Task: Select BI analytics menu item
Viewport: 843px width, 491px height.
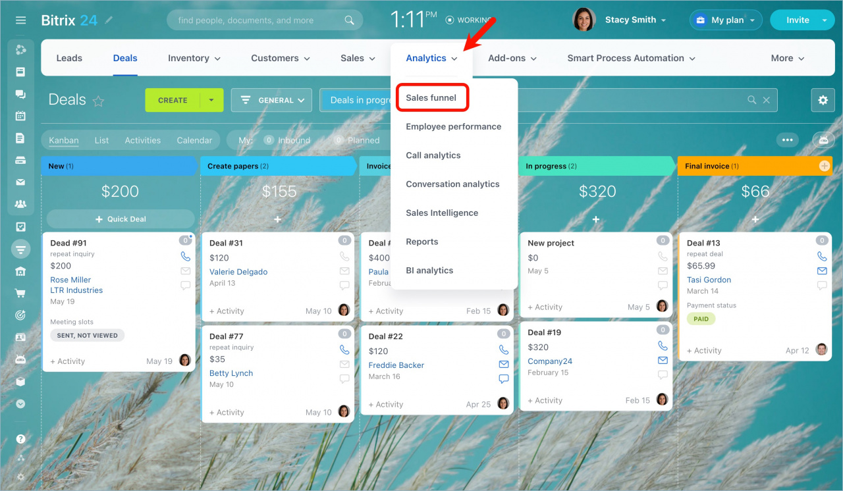Action: pos(429,271)
